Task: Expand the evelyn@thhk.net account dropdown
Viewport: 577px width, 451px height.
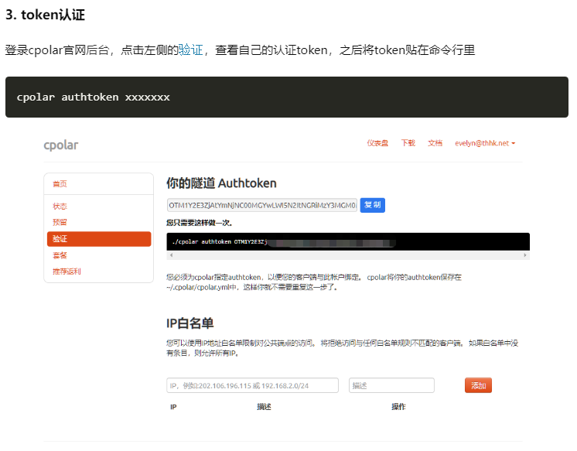Action: (x=485, y=143)
